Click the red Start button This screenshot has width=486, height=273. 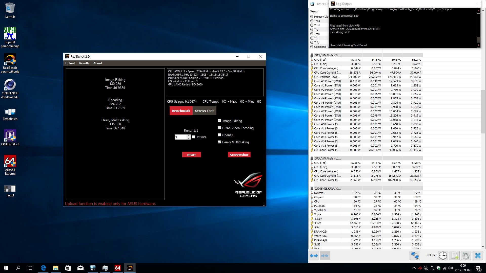pos(191,155)
